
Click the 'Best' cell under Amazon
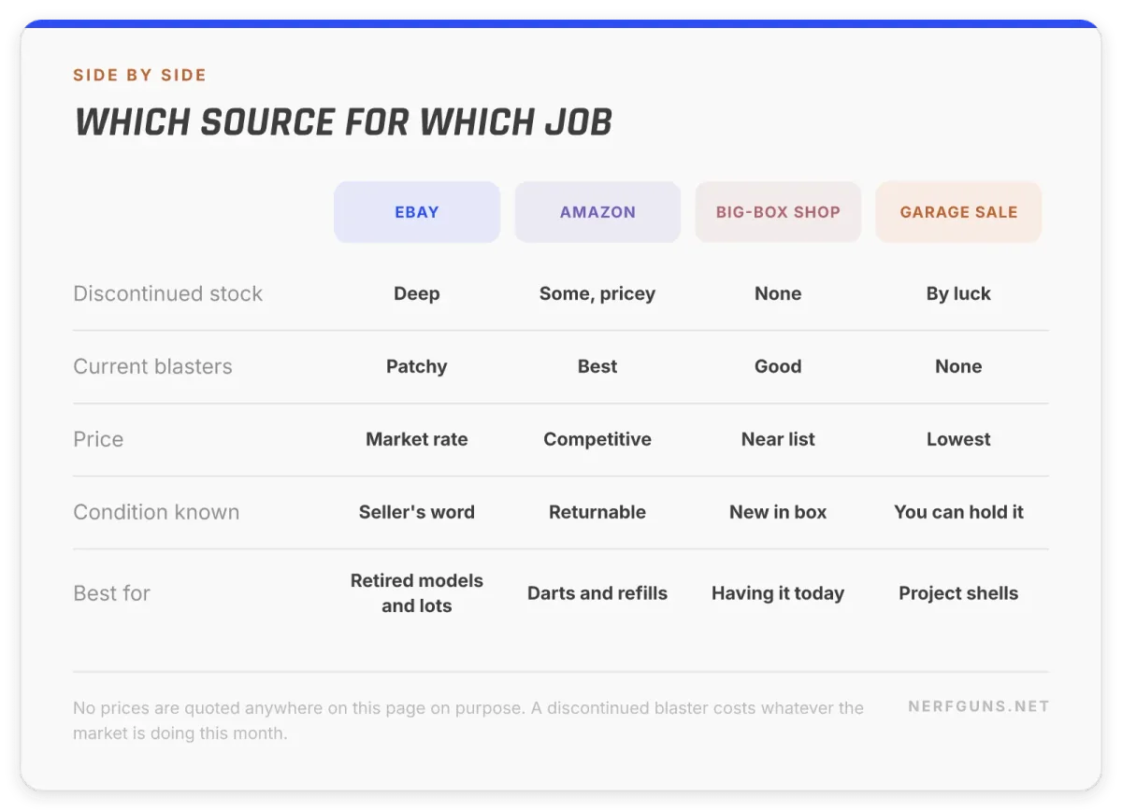tap(597, 366)
